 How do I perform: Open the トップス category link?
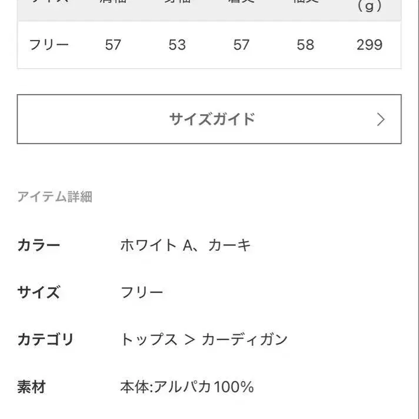pyautogui.click(x=149, y=340)
